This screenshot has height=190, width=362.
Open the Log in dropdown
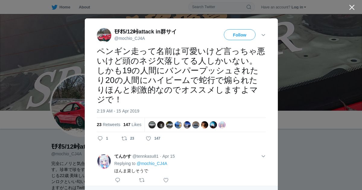[x=299, y=7]
